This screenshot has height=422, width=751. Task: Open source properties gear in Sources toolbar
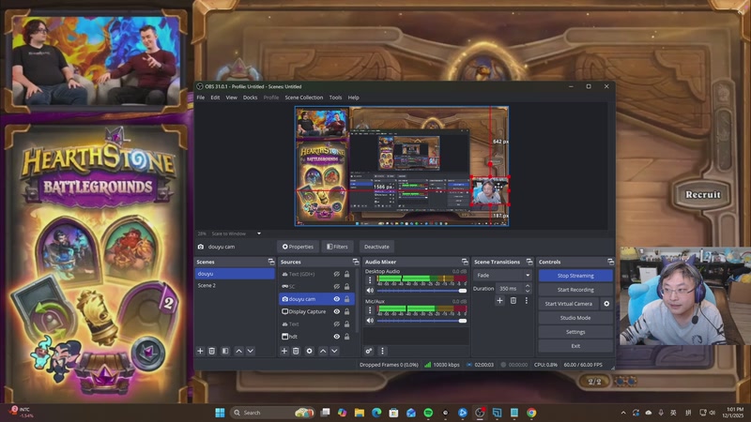click(310, 351)
